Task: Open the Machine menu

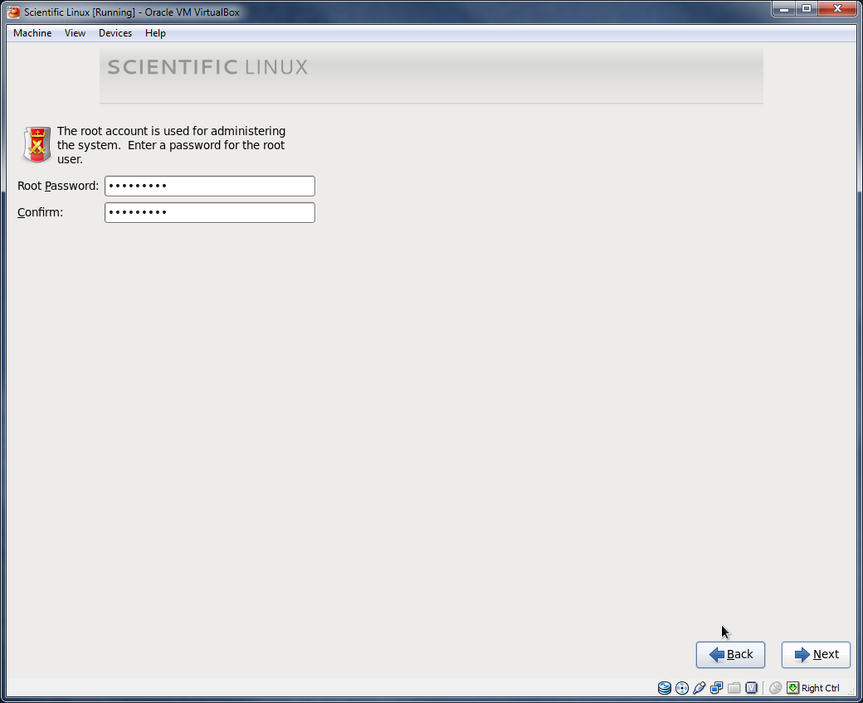Action: tap(32, 33)
